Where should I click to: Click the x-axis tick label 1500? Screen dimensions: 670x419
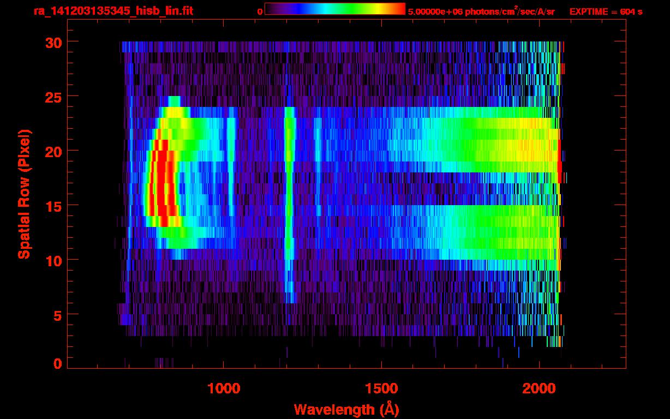[381, 388]
